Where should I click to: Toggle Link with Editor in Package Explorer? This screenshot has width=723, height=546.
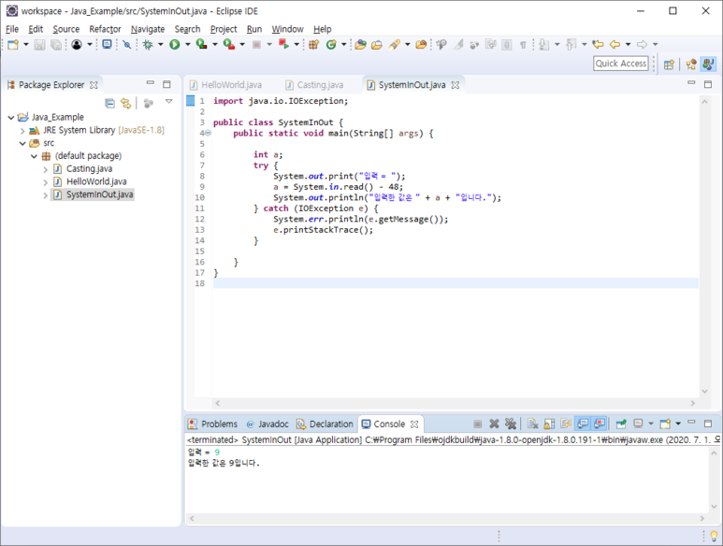click(x=125, y=103)
